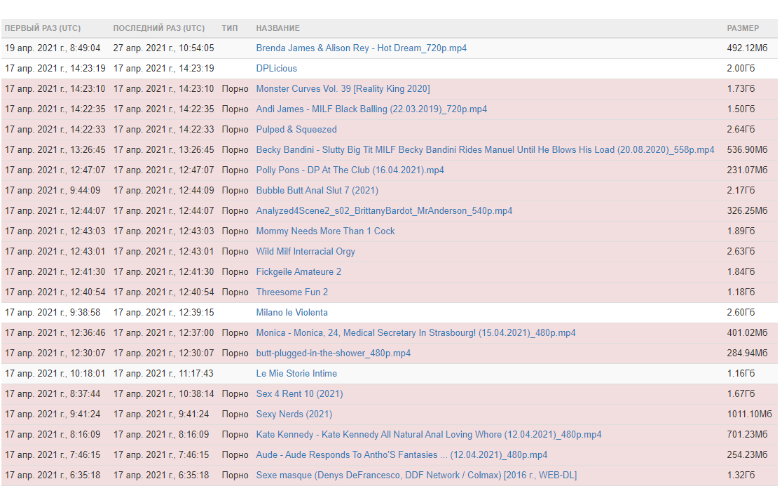
Task: Open 'Monica, 24, Medical Secretary In Strasbourg' link
Action: pyautogui.click(x=416, y=333)
